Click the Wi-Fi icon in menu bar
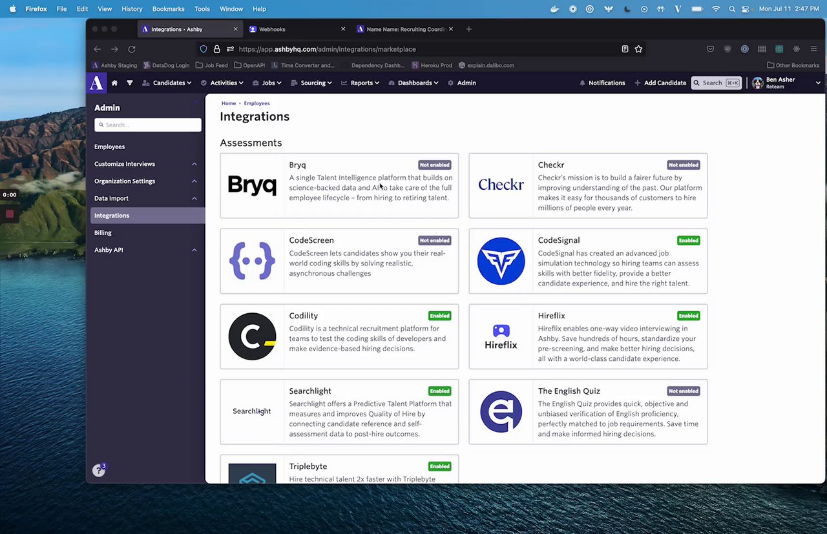 coord(716,9)
